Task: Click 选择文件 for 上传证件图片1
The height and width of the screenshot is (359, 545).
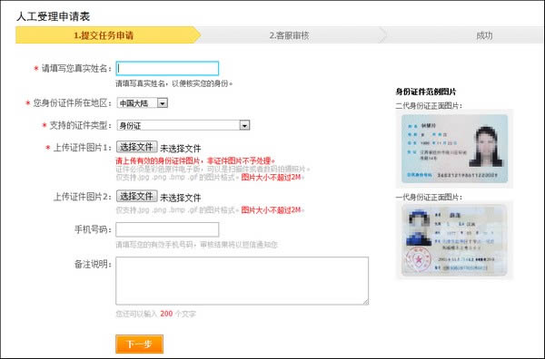Action: tap(136, 147)
